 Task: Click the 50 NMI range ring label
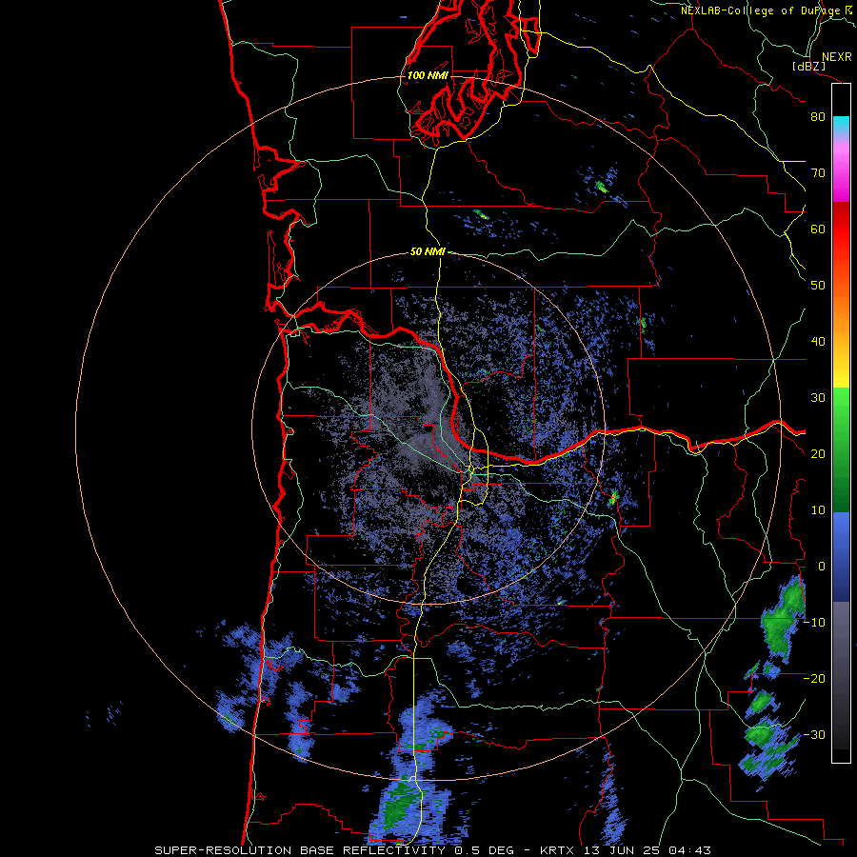pos(428,251)
